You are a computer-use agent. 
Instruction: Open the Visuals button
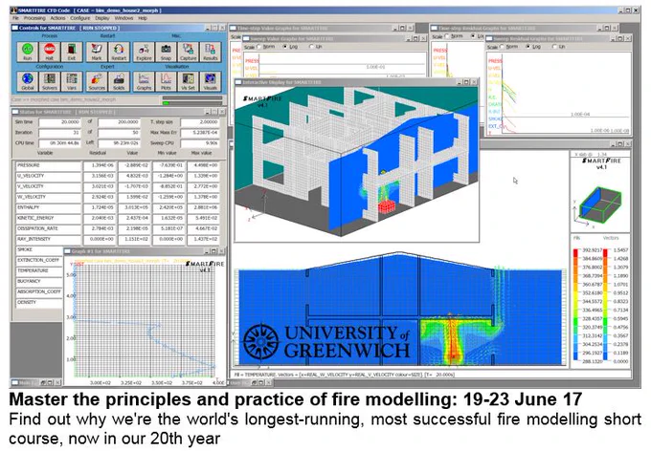211,81
